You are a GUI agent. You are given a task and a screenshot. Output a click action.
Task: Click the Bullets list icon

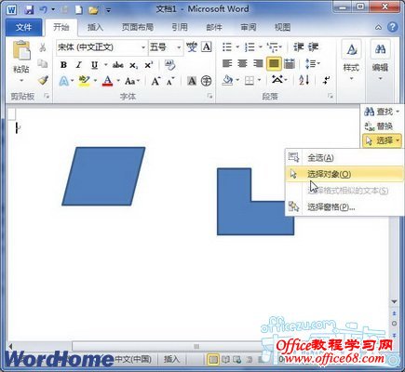click(227, 47)
